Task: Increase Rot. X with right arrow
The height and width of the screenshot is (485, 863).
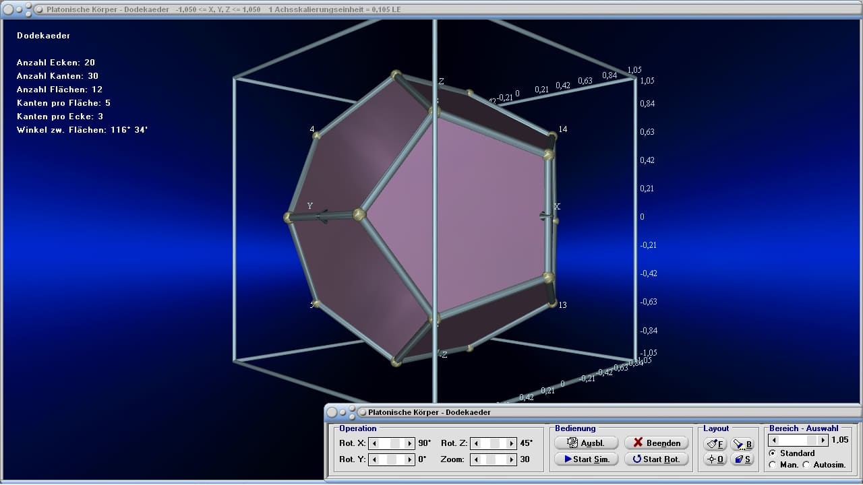Action: [409, 443]
